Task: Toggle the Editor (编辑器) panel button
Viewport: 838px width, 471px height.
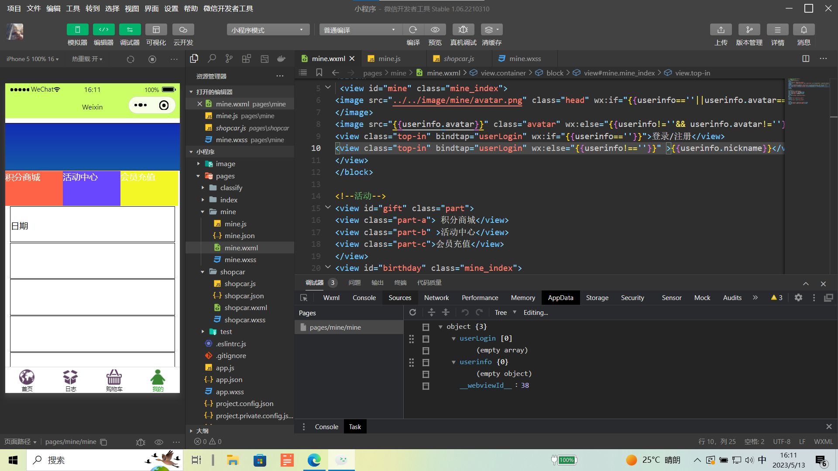Action: click(103, 30)
